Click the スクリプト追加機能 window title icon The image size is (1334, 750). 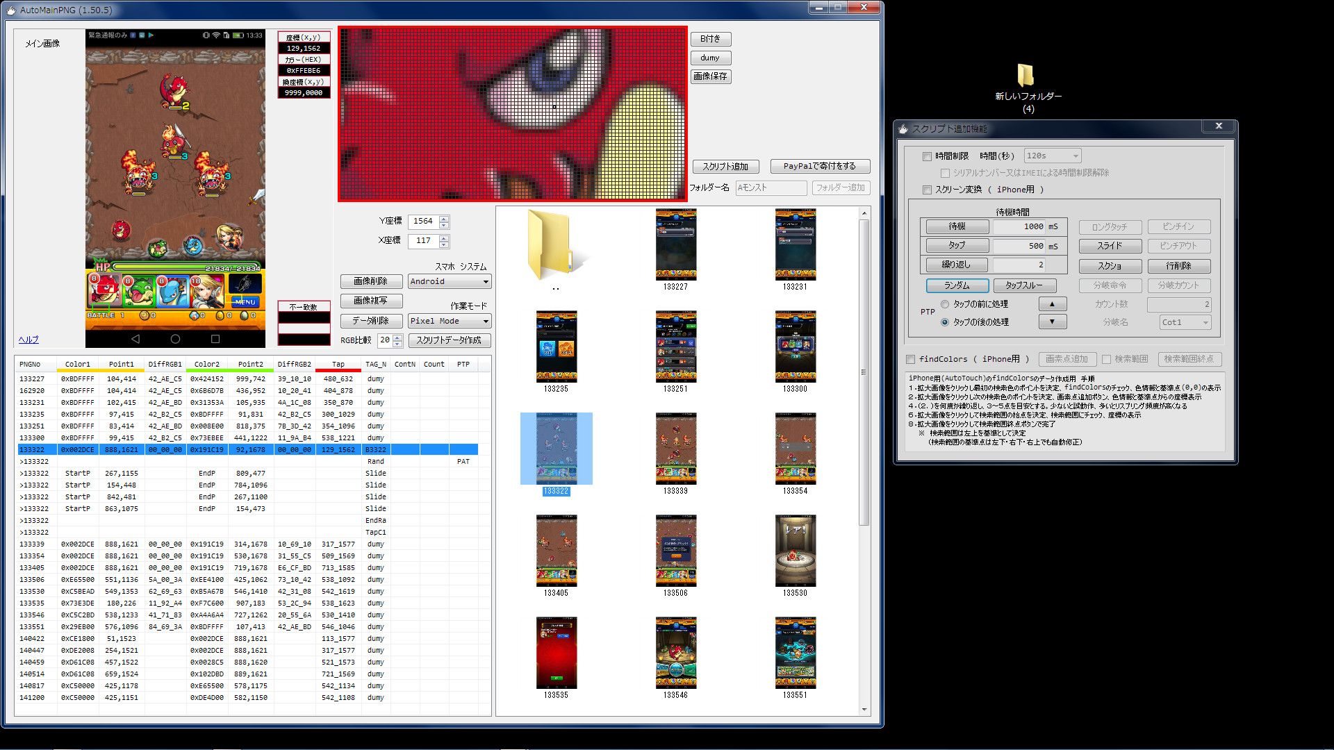[903, 128]
